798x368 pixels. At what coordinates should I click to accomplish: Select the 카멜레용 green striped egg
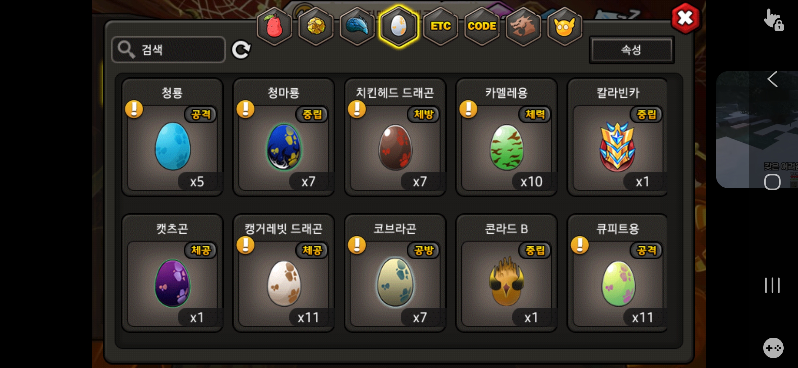pos(506,137)
